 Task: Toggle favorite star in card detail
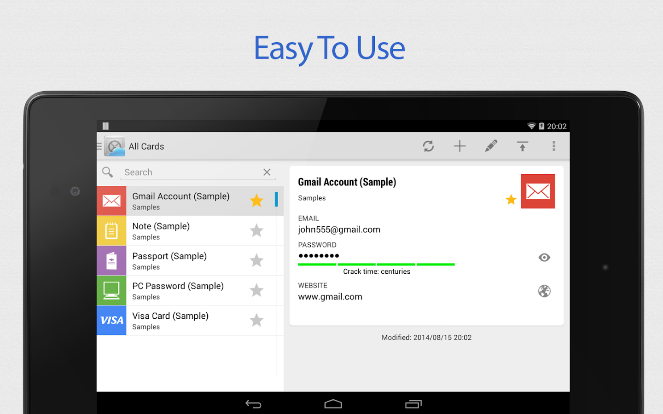(511, 200)
